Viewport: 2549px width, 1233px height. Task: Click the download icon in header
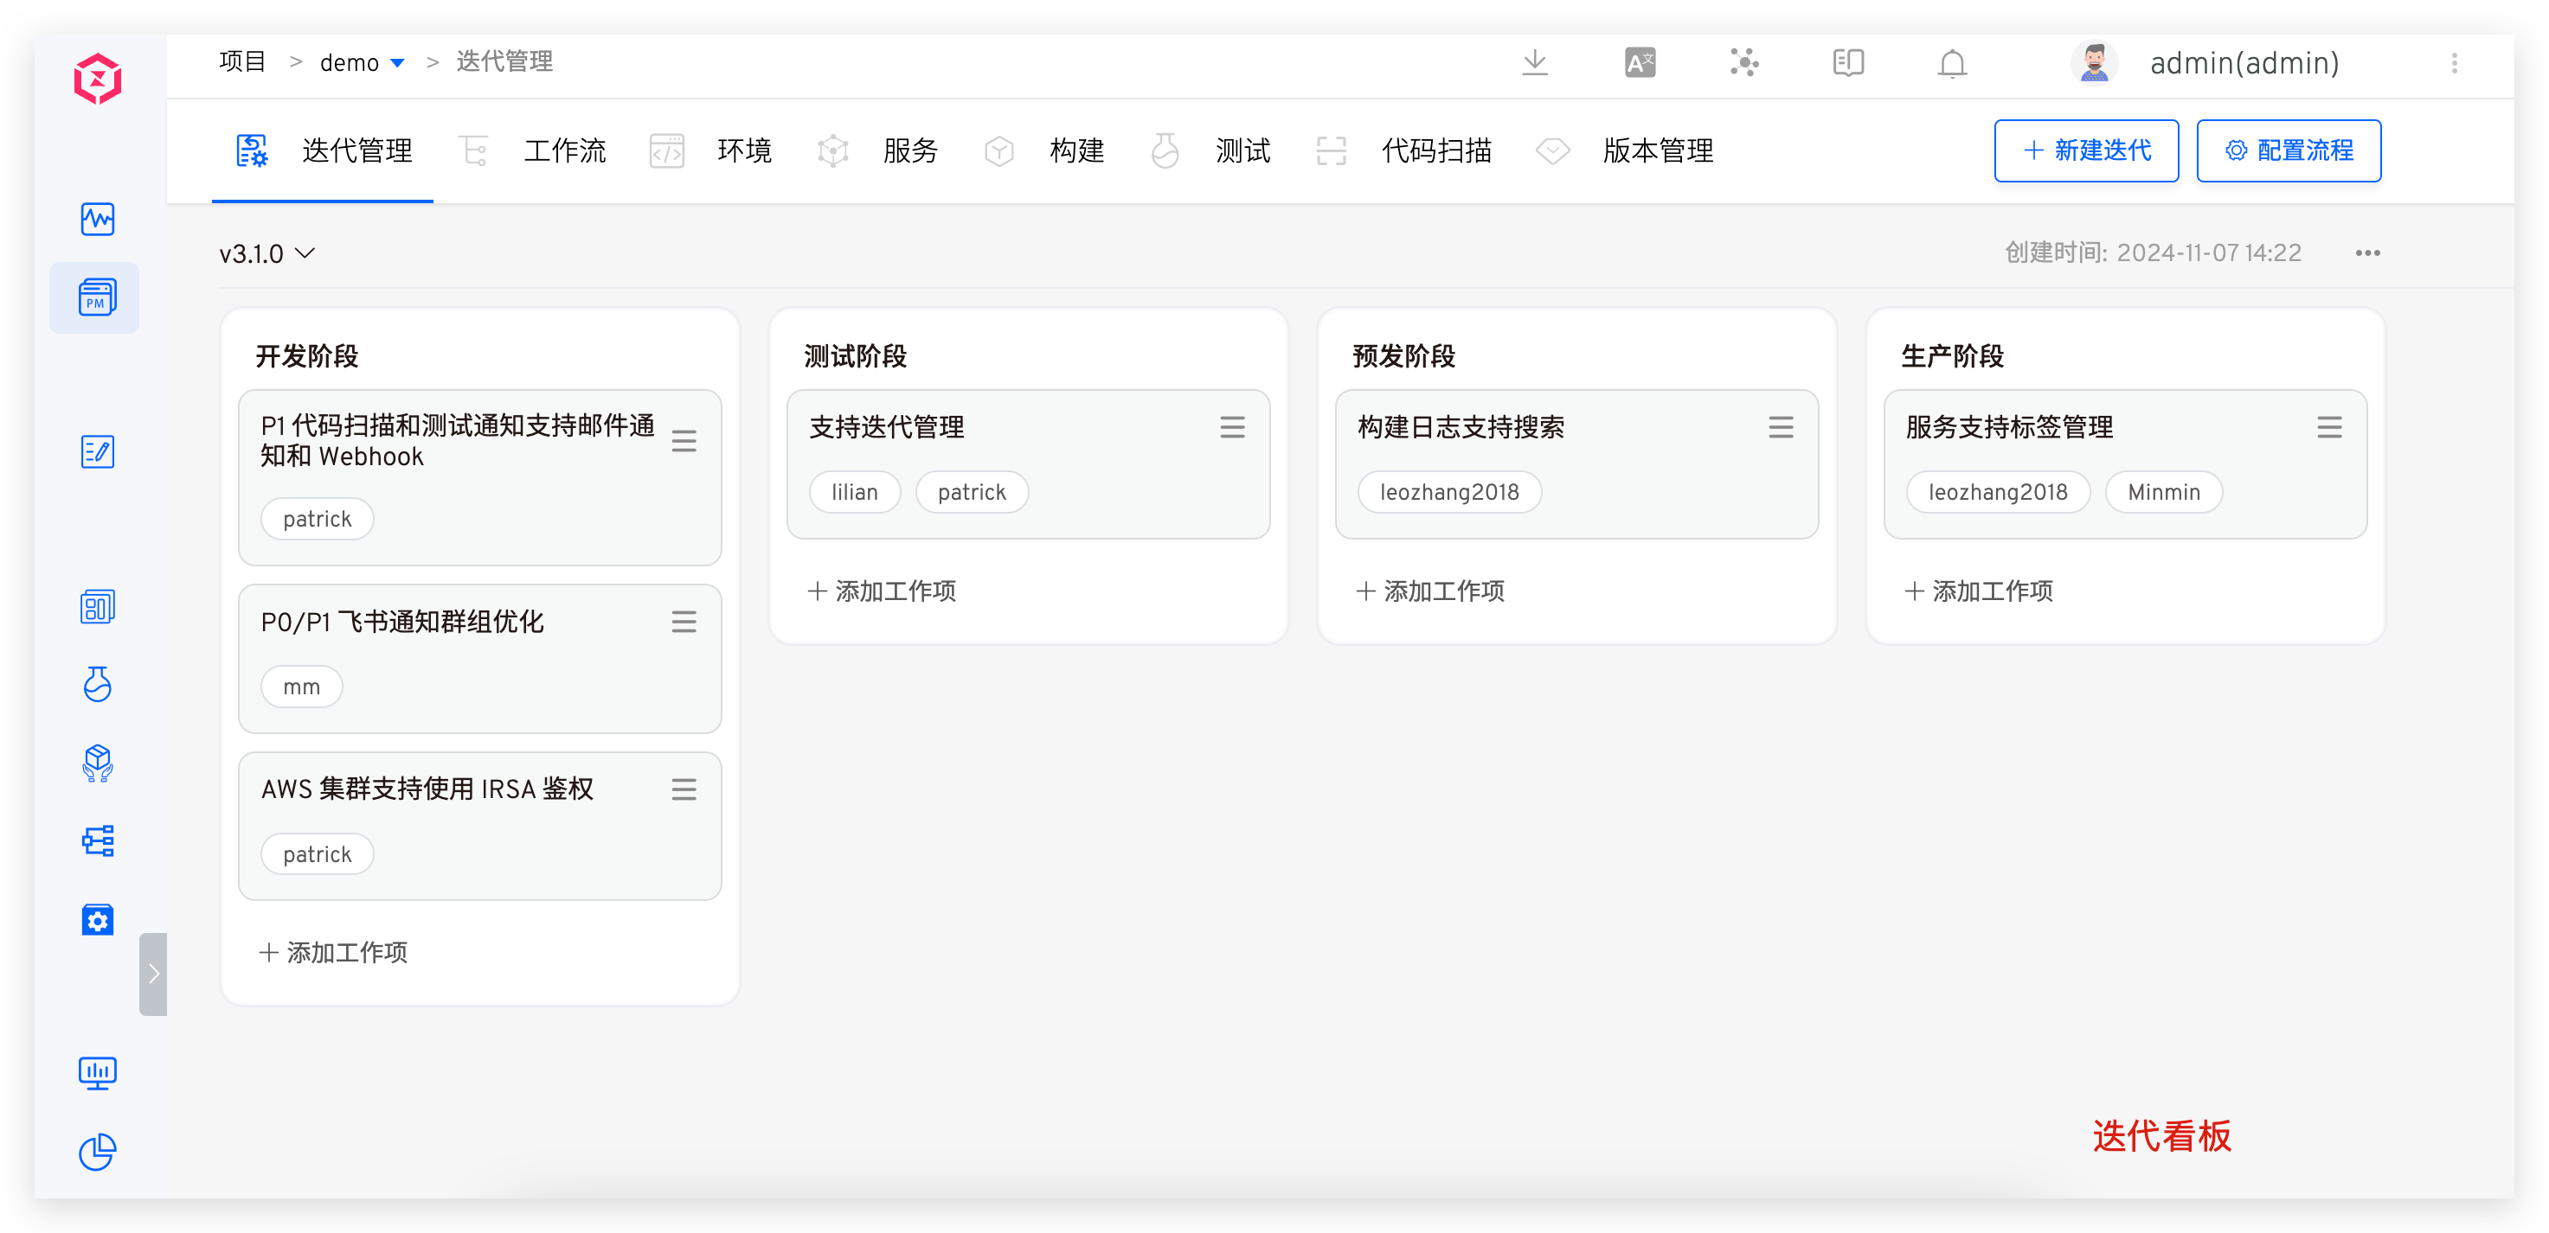(x=1535, y=63)
